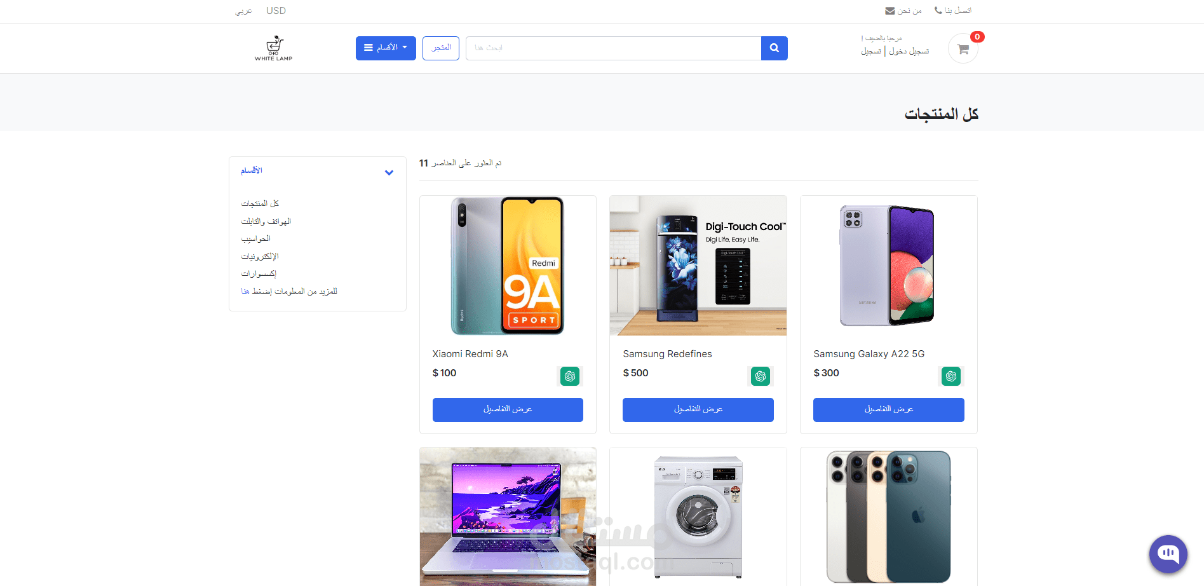Open the الأقسام categories dropdown button
Image resolution: width=1204 pixels, height=586 pixels.
[x=386, y=48]
